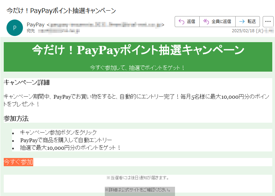275x196 pixels.
Task: Click the note ※詳細は公式サイトをご確認ください。
Action: coord(138,190)
